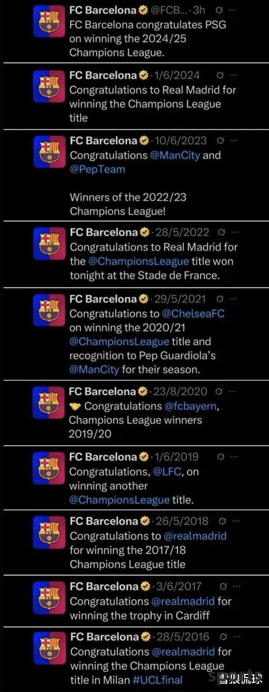Open the @ManCity mention in the 2023 tweet
The width and height of the screenshot is (269, 692).
pos(175,155)
